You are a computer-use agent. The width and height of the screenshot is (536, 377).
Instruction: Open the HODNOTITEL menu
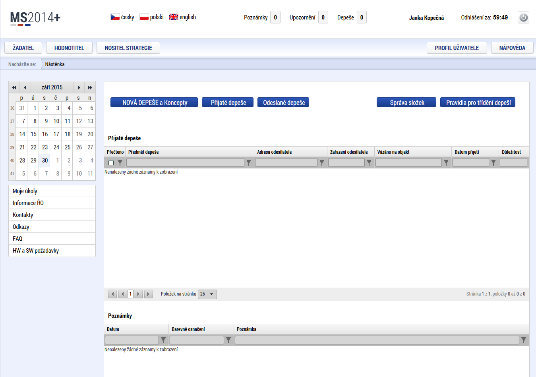[69, 48]
